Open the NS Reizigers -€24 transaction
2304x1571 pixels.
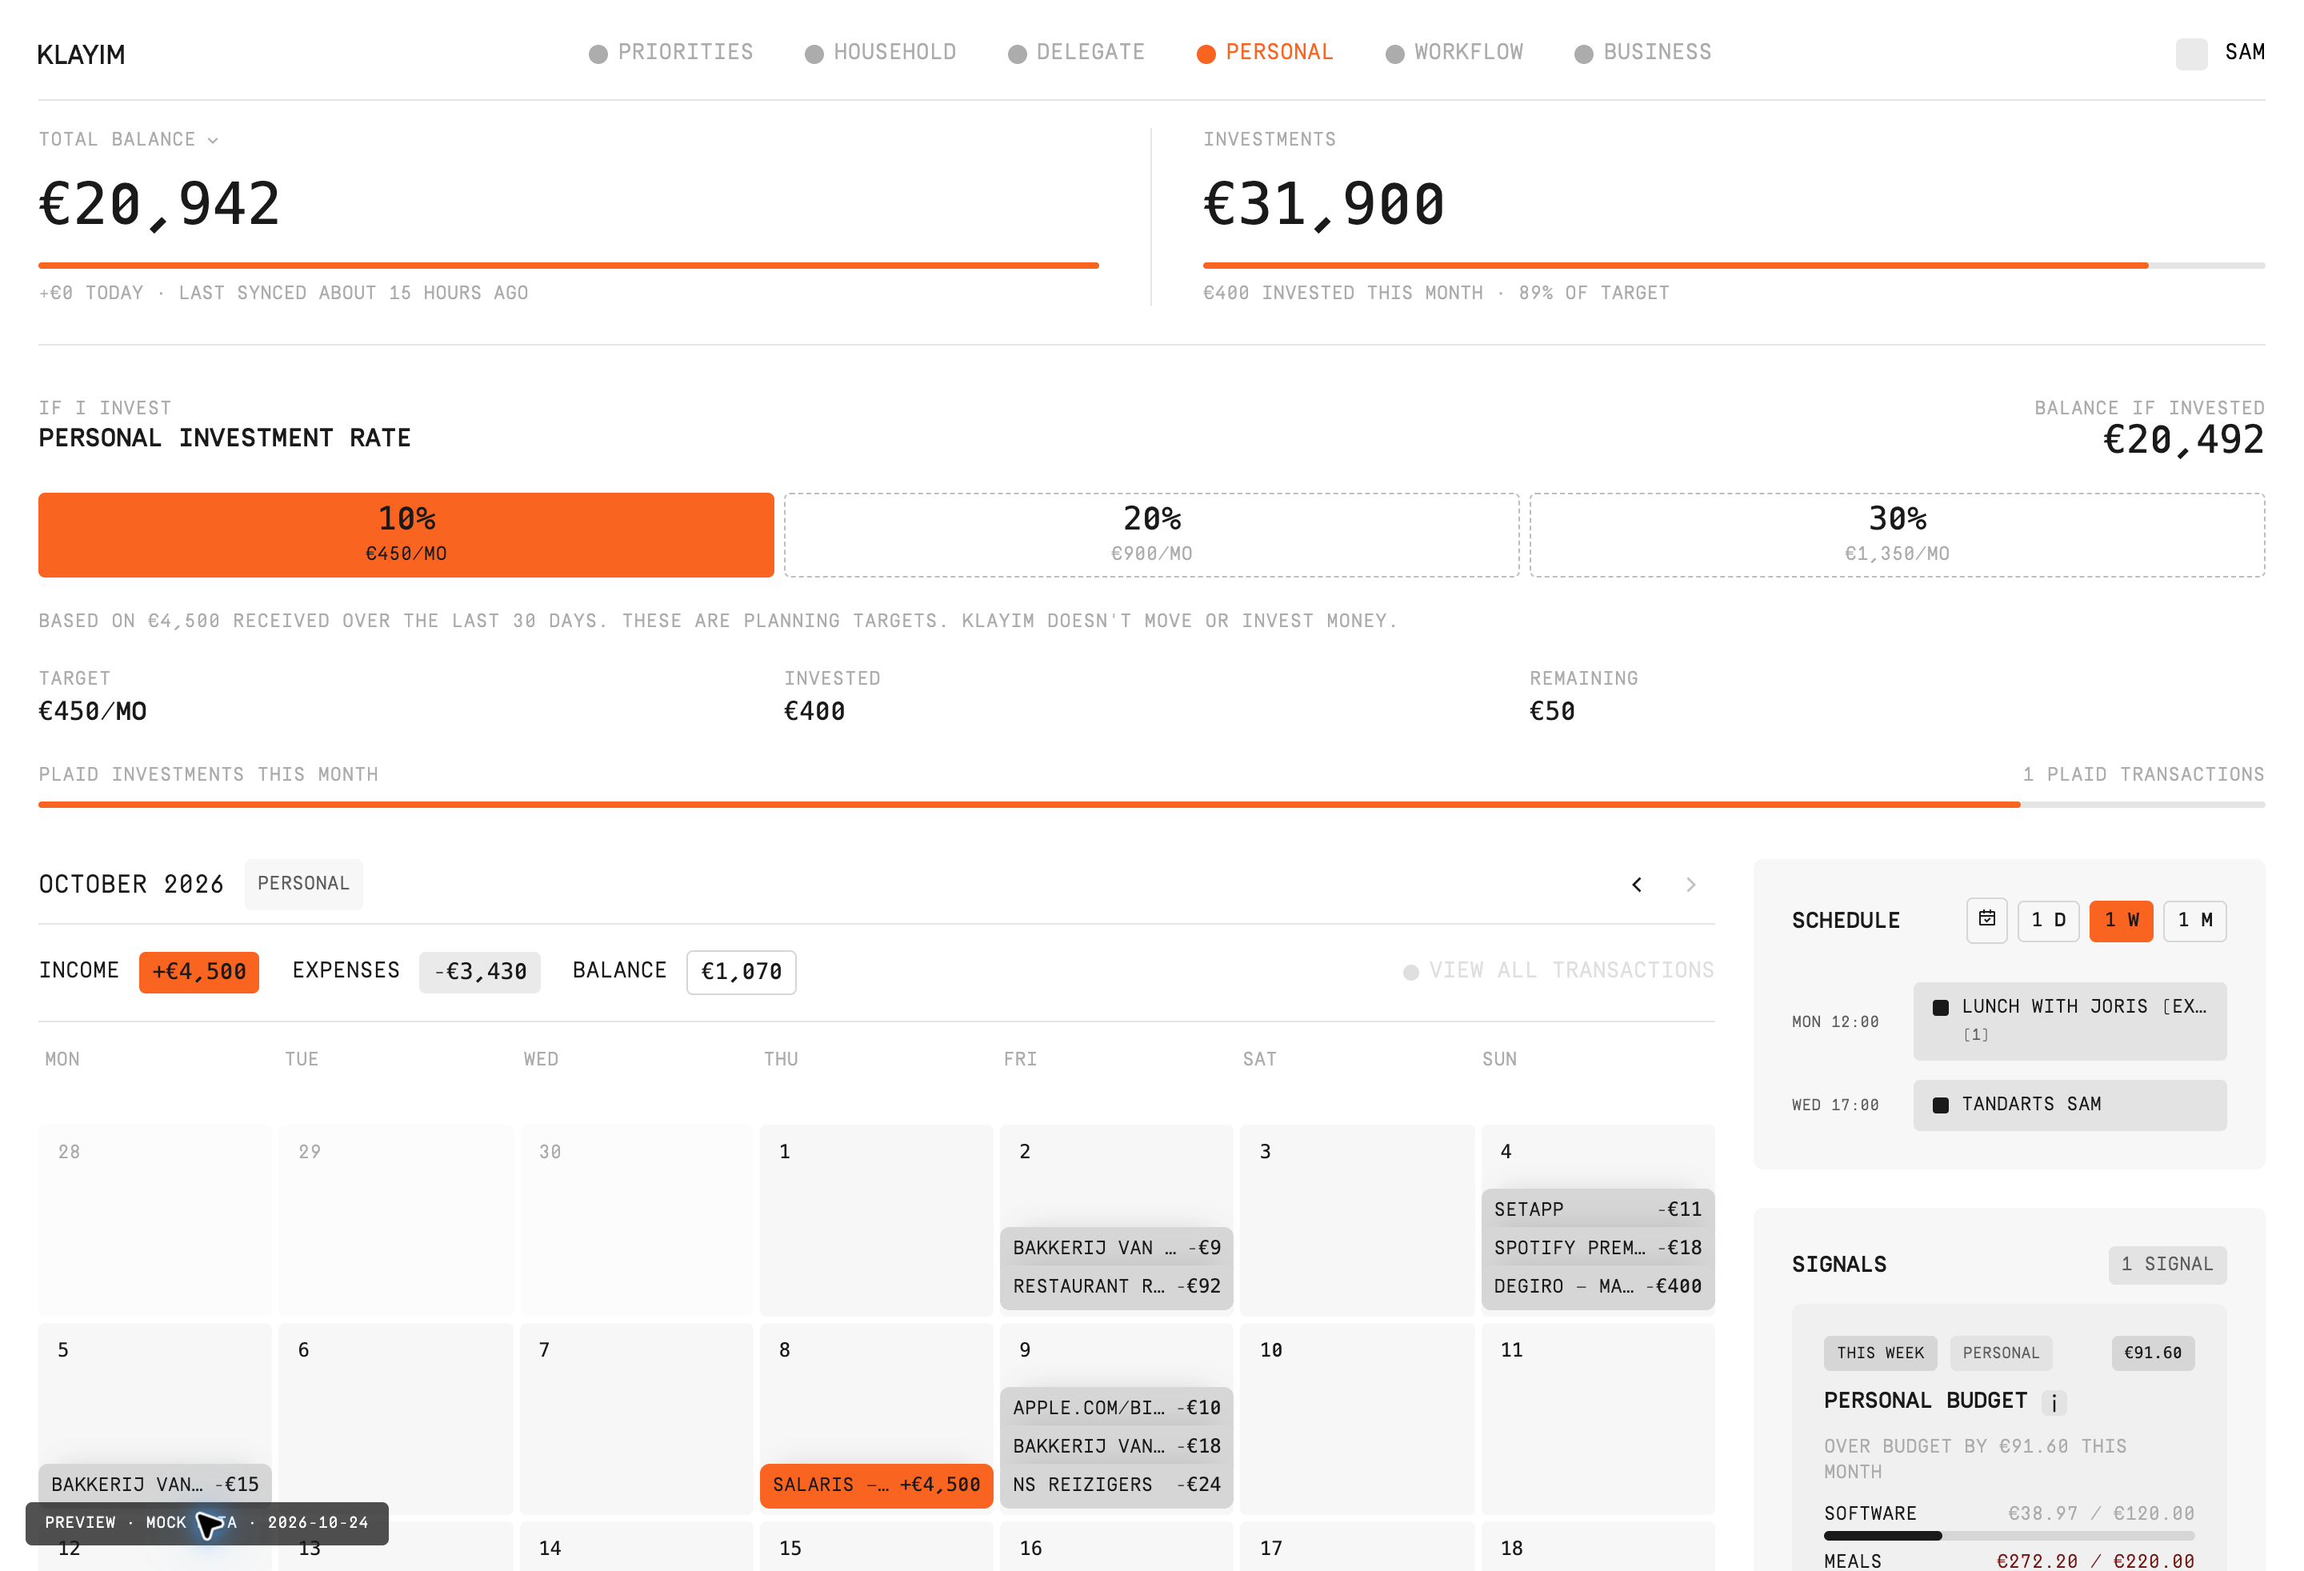coord(1116,1485)
